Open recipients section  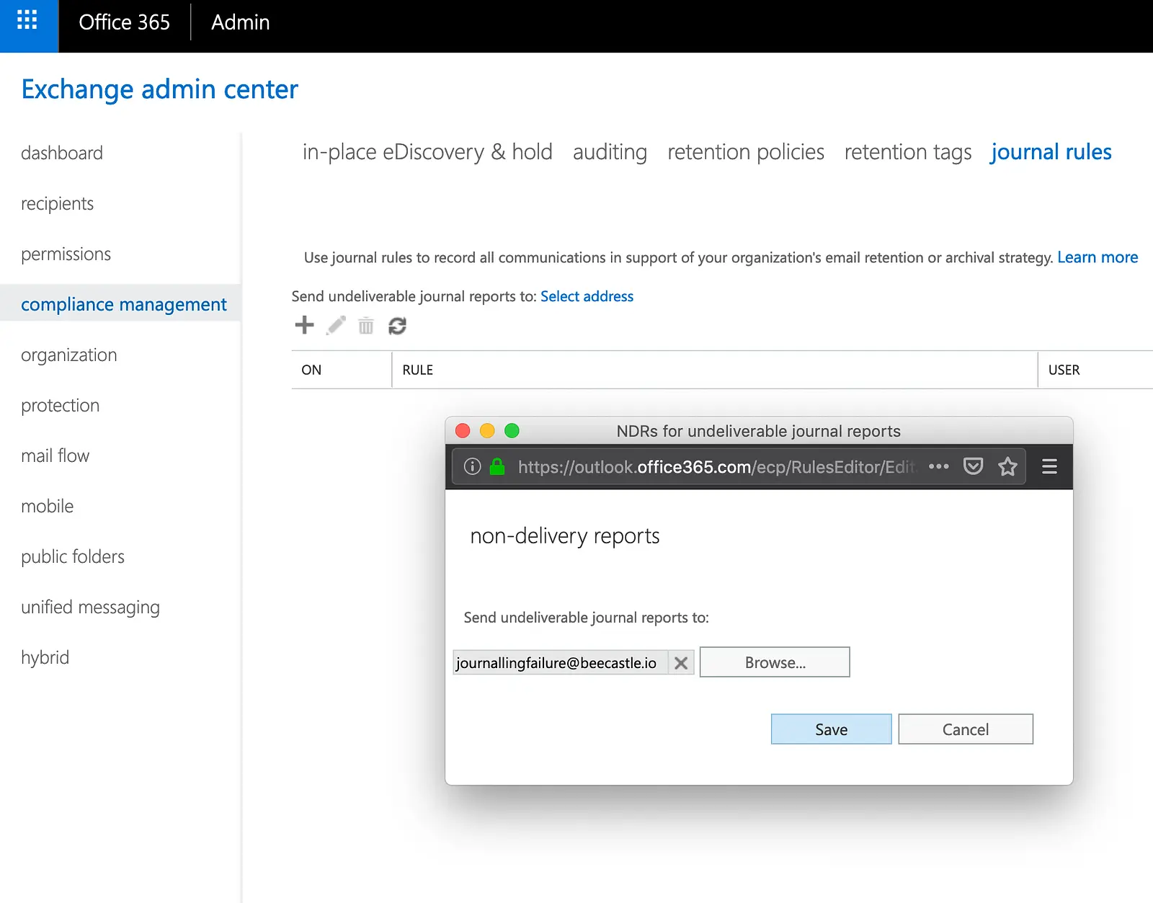(58, 203)
